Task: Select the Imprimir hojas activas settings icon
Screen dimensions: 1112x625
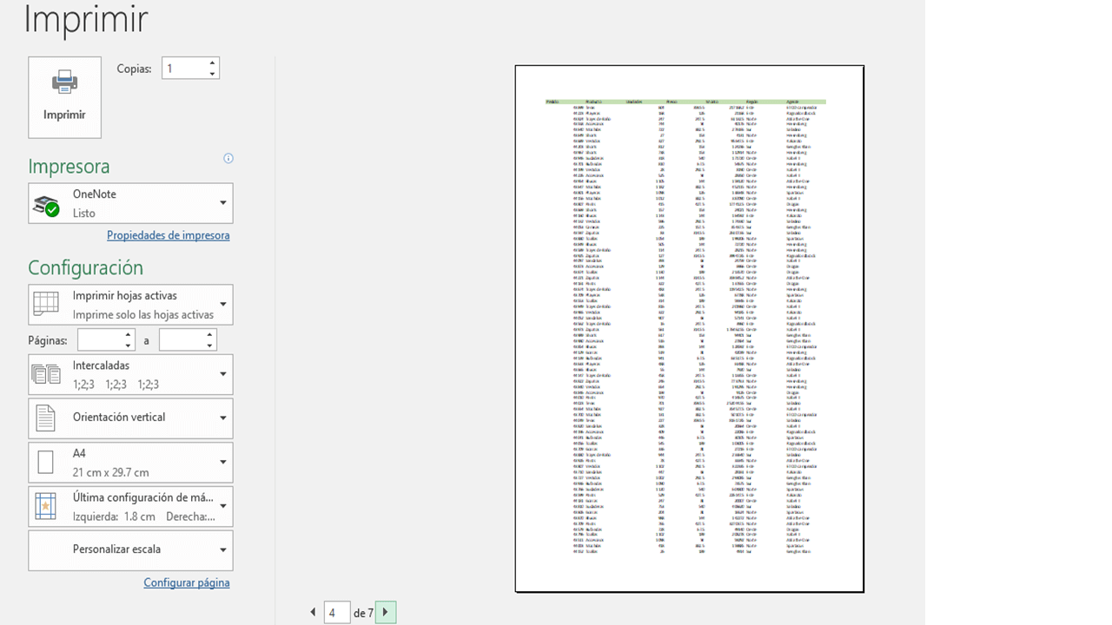Action: point(48,304)
